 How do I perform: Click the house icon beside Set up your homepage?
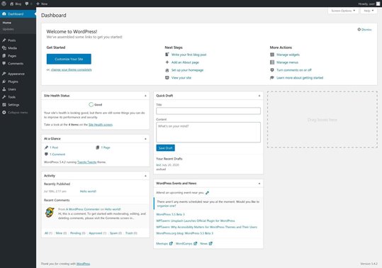click(167, 70)
